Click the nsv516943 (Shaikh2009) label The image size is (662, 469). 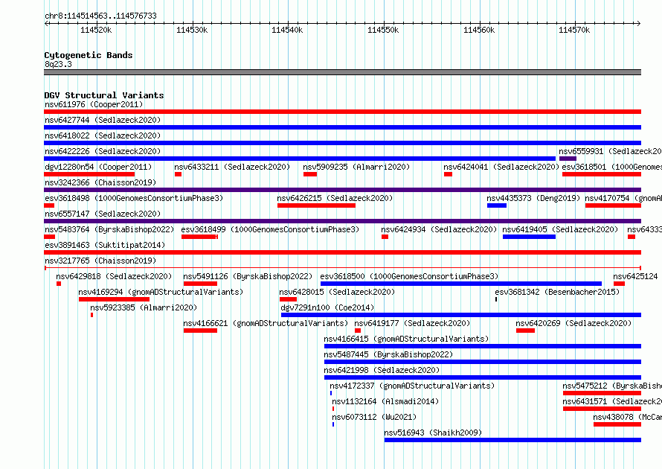tap(433, 433)
